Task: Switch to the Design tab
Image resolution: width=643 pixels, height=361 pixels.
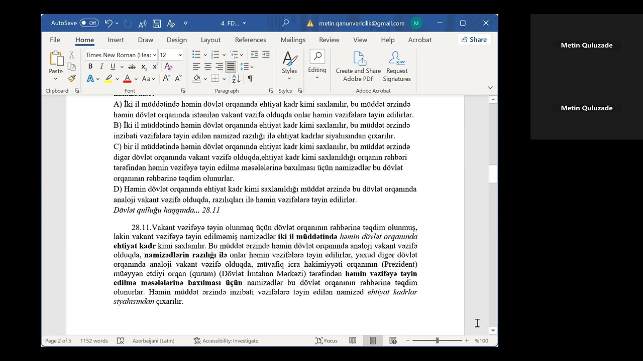Action: 177,40
